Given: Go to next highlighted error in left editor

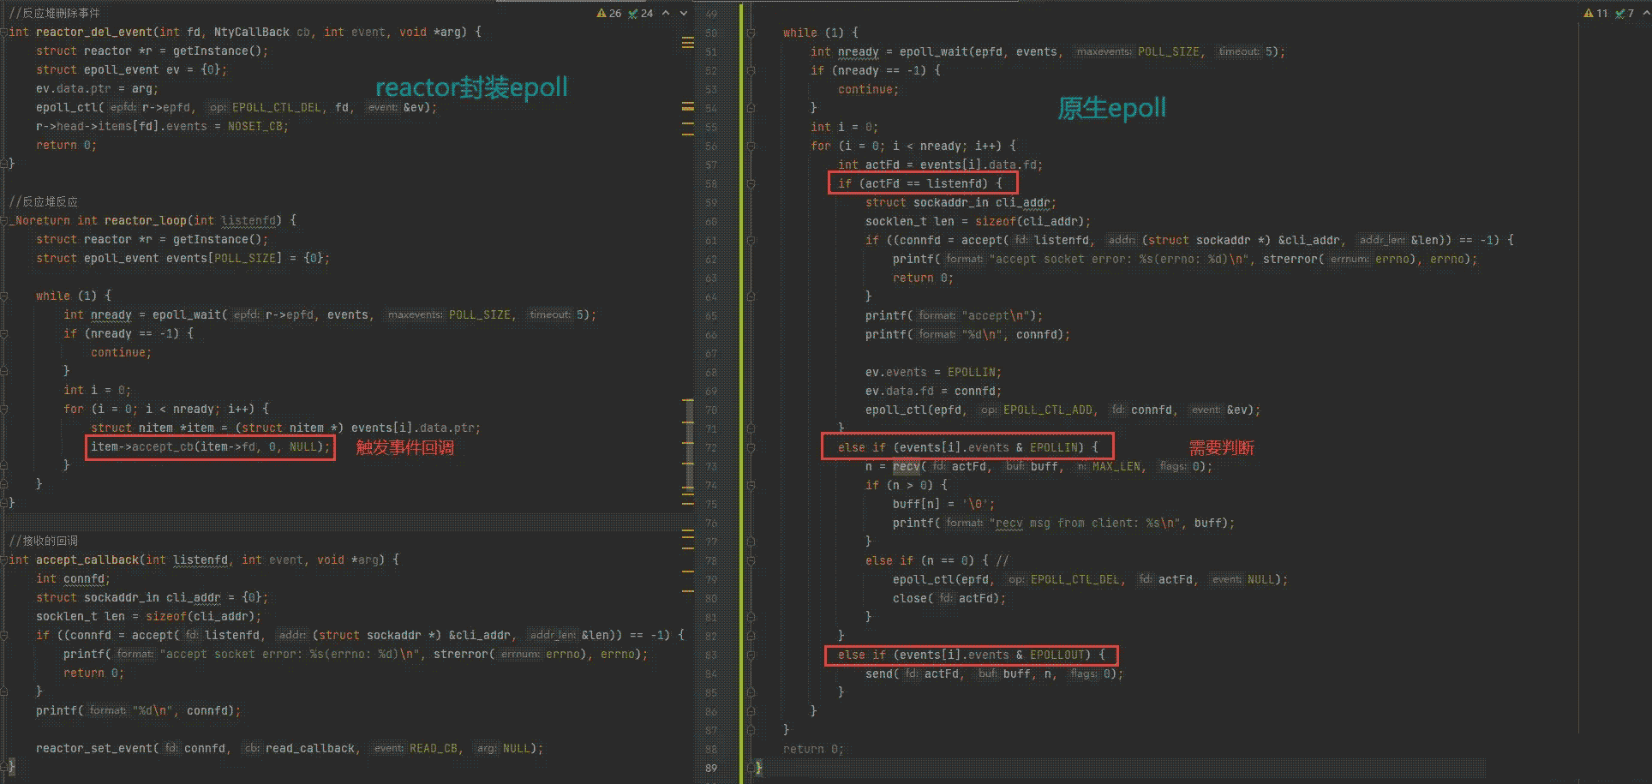Looking at the screenshot, I should click(x=683, y=13).
